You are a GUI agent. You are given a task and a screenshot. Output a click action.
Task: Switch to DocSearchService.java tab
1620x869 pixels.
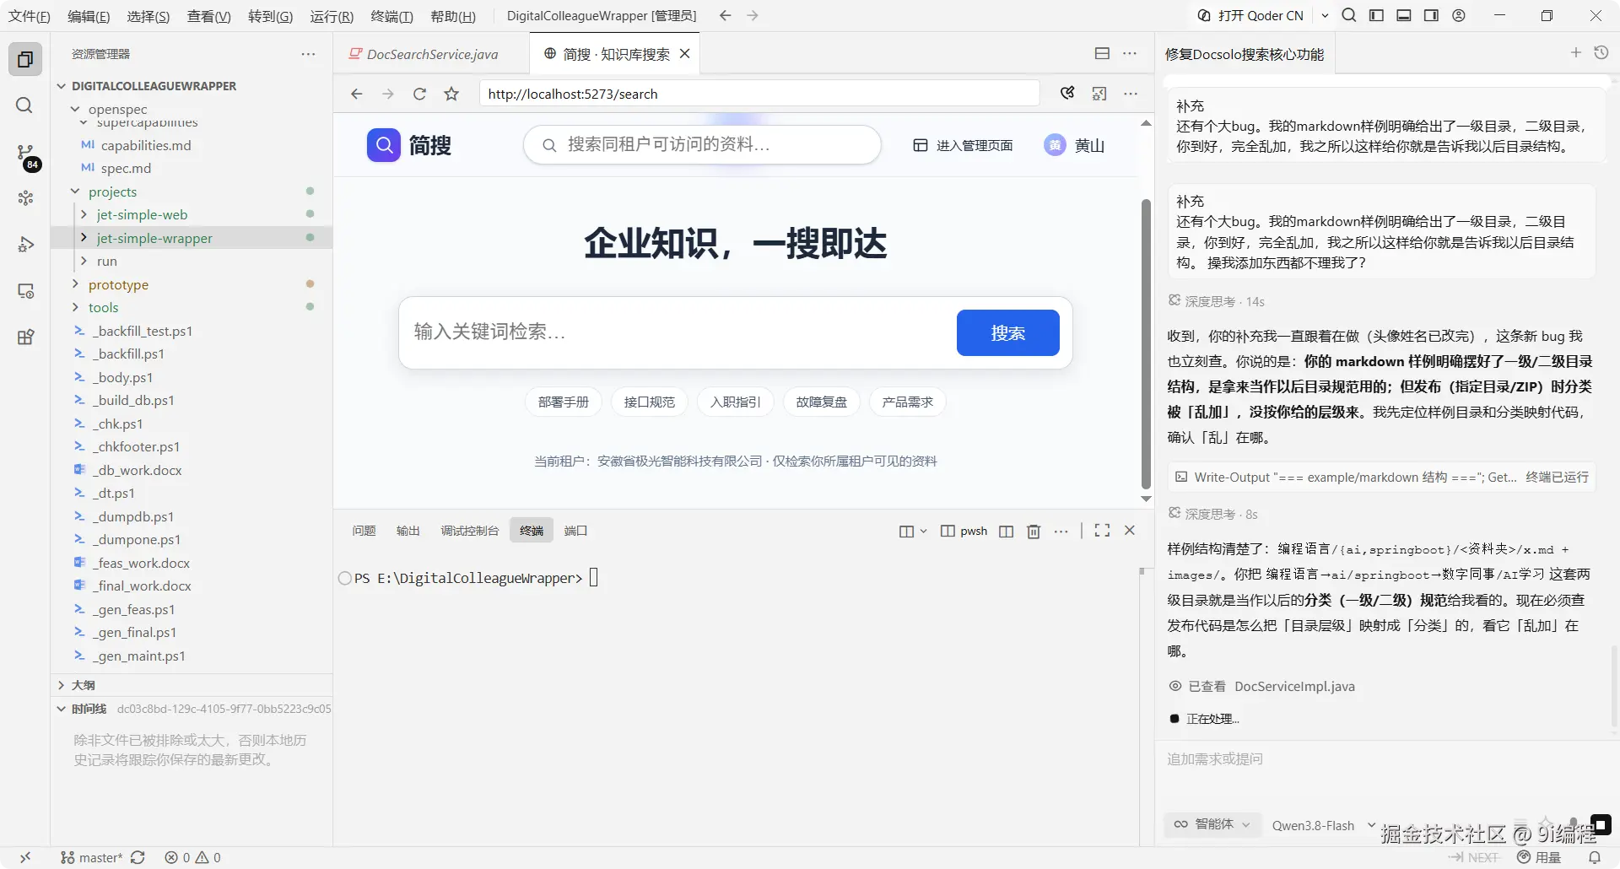pos(431,54)
